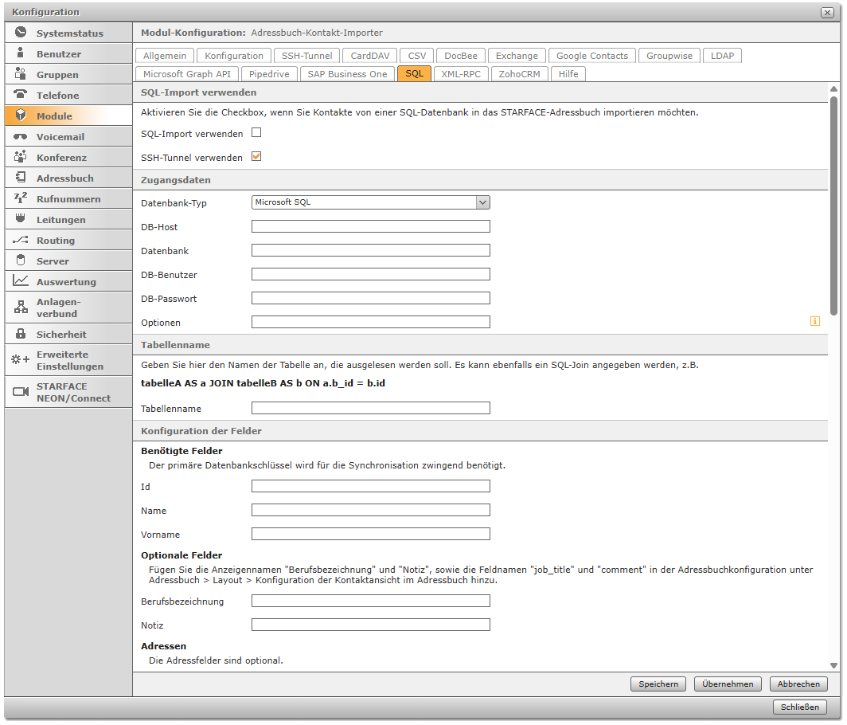Open Konferenz using its sidebar icon
The image size is (847, 725).
pyautogui.click(x=21, y=158)
